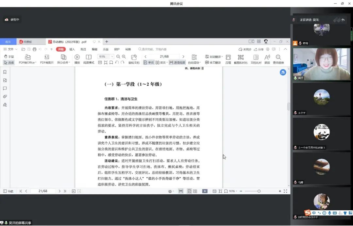
Task: Switch to the 插入 ribbon tab
Action: click(x=72, y=49)
